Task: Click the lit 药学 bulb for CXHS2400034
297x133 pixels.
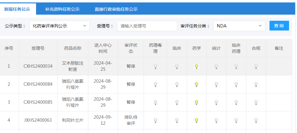Action: [x=196, y=66]
